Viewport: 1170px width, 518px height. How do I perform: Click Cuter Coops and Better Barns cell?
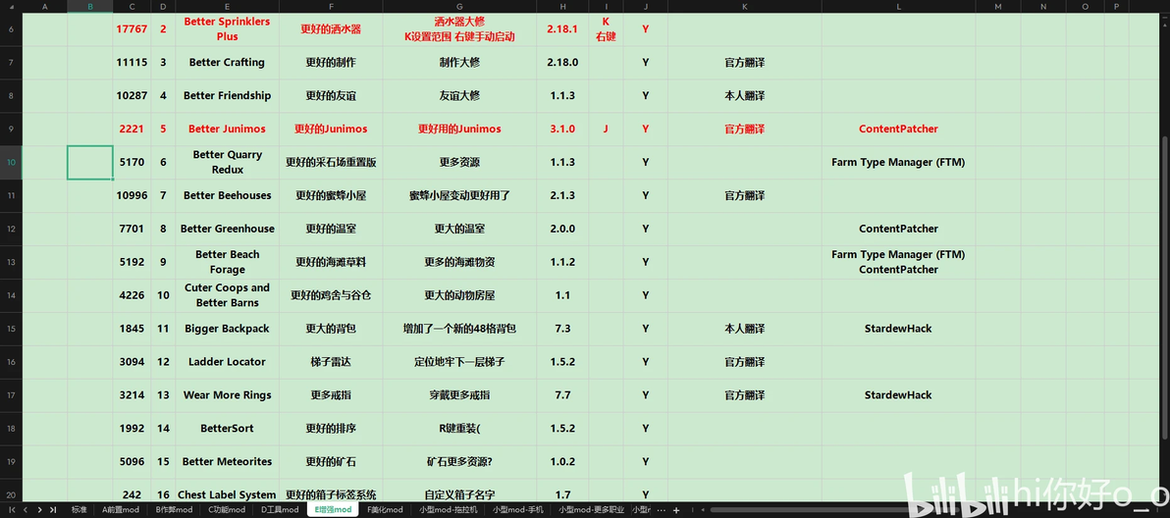(227, 295)
